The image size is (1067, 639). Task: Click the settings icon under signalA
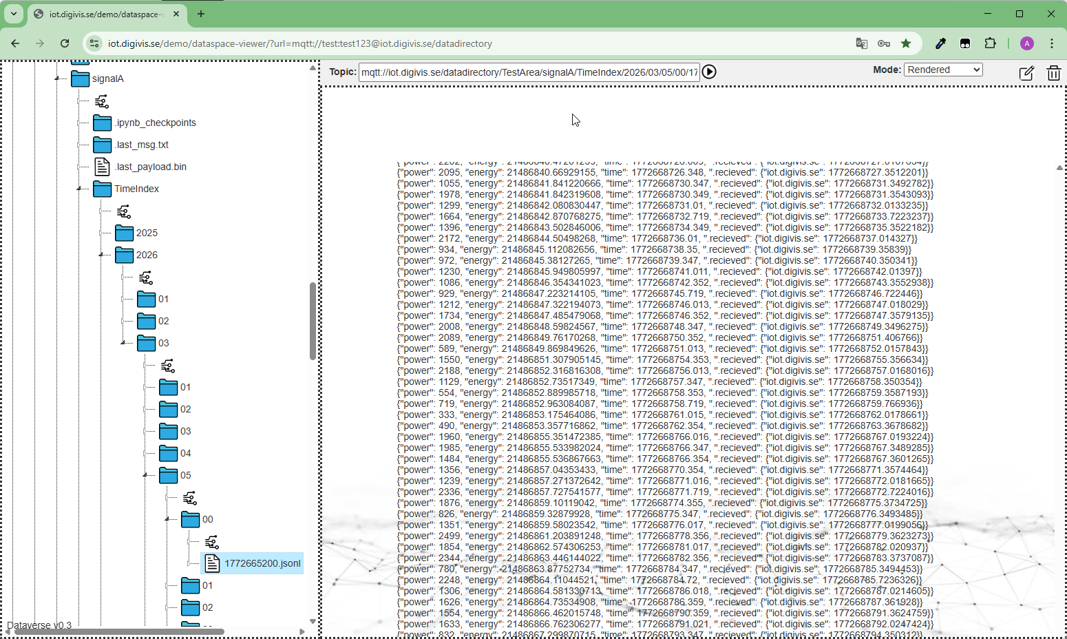click(102, 101)
